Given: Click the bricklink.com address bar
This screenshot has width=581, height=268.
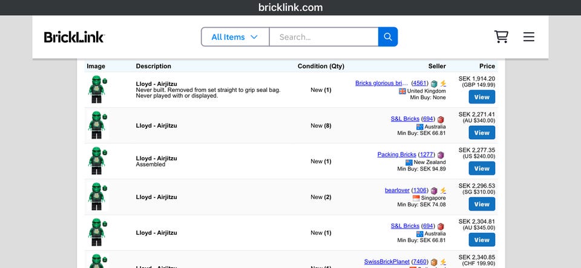Looking at the screenshot, I should pos(290,7).
